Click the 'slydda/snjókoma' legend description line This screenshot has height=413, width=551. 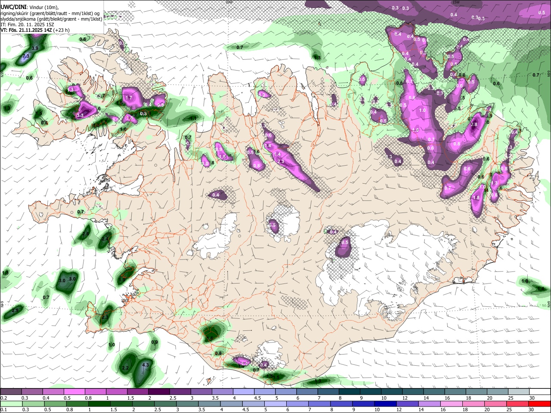(51, 19)
